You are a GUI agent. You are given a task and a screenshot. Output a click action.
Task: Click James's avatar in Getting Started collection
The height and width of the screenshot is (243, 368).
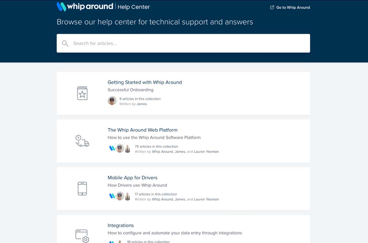[x=112, y=101]
